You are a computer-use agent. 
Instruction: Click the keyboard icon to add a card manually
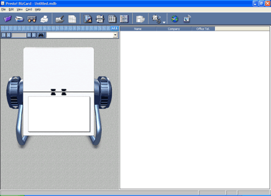click(32, 19)
